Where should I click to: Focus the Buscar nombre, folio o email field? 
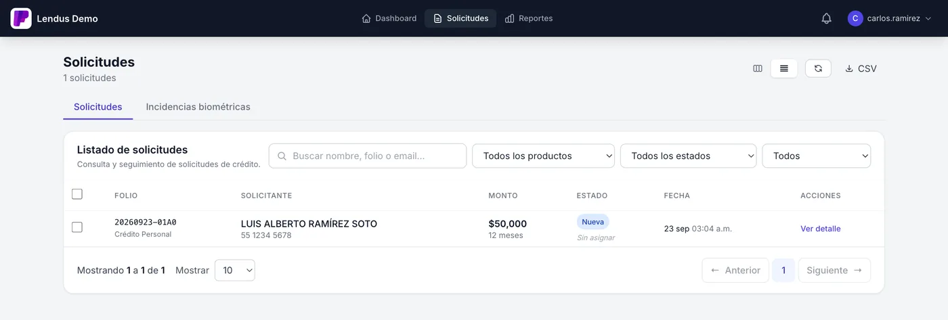point(368,156)
